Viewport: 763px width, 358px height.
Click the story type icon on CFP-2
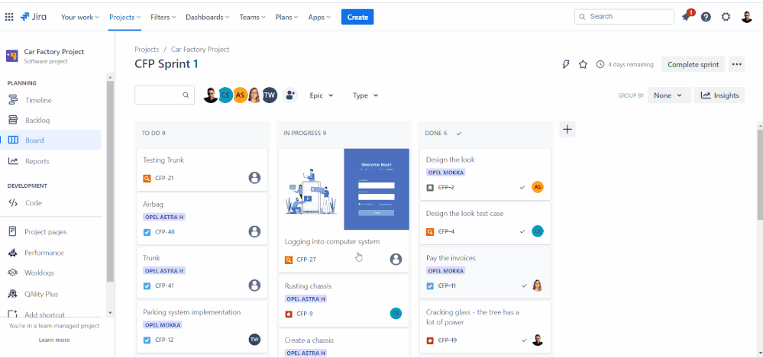click(x=430, y=187)
